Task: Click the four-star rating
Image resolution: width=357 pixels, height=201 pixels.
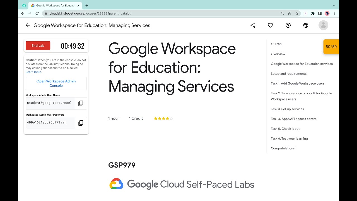Action: point(163,118)
